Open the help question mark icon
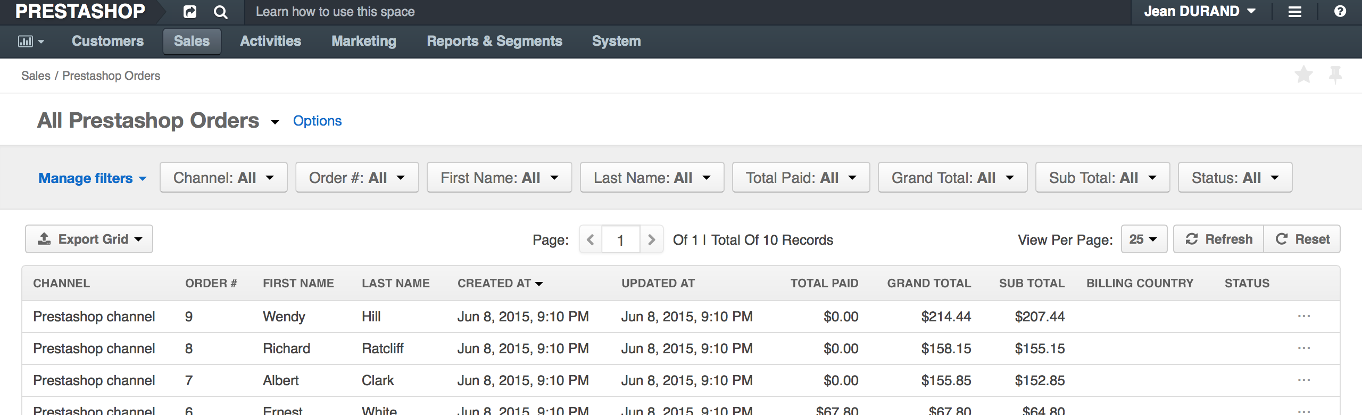Viewport: 1362px width, 415px height. tap(1340, 11)
